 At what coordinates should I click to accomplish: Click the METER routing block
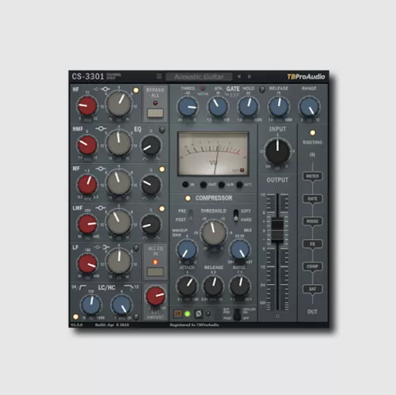click(x=312, y=176)
